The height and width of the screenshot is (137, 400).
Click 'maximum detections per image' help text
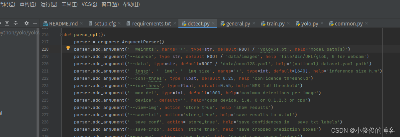tap(279, 93)
